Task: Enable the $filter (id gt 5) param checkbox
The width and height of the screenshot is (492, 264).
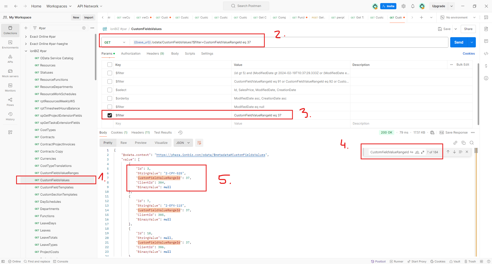Action: pos(110,73)
